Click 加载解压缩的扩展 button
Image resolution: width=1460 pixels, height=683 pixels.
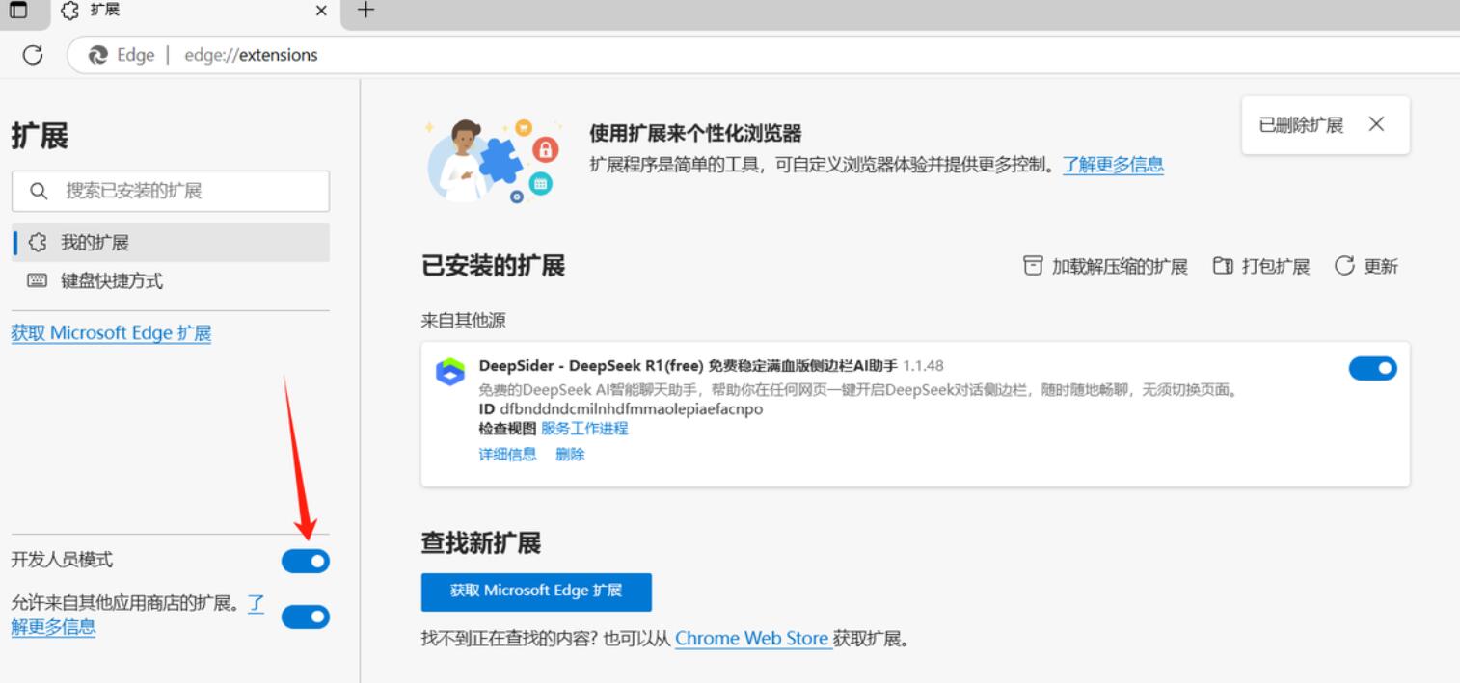[x=1105, y=266]
